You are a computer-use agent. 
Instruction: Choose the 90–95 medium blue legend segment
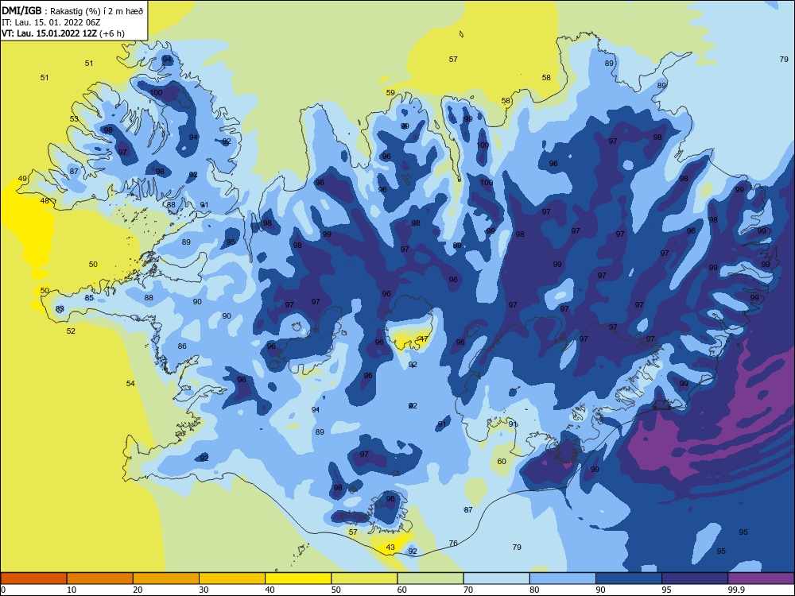point(629,579)
